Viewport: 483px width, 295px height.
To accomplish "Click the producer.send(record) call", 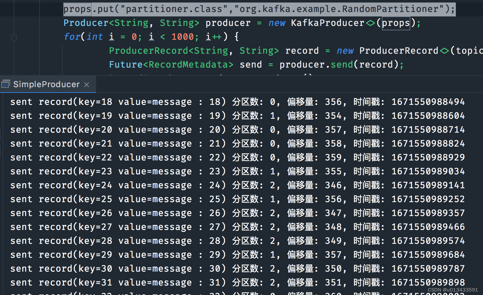I will tap(339, 64).
